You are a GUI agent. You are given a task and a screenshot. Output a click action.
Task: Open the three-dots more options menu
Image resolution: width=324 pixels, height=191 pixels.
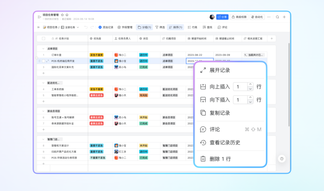pos(269,17)
